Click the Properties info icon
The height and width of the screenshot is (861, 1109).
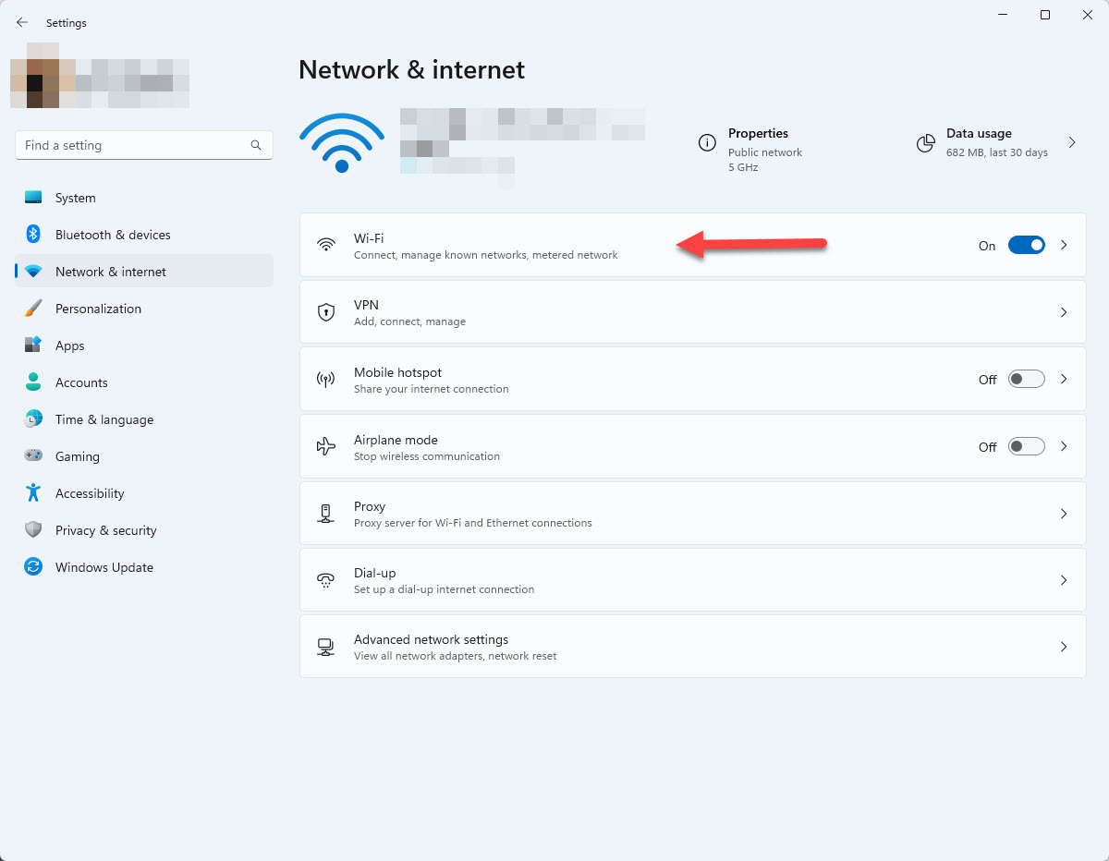tap(707, 143)
